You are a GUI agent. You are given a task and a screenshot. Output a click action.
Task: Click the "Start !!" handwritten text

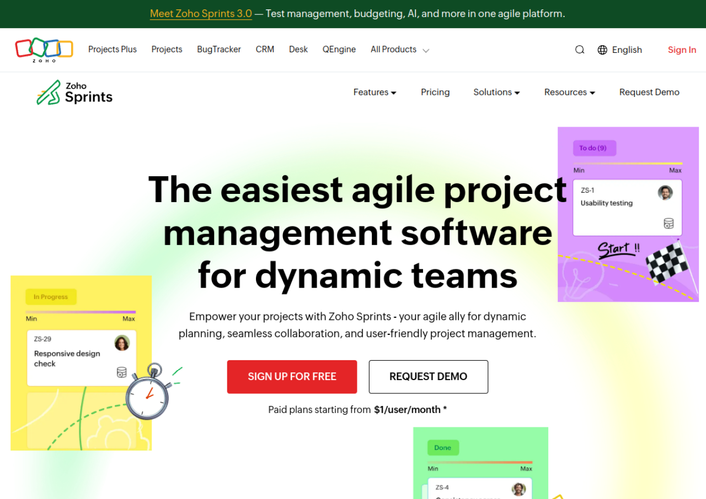click(619, 250)
